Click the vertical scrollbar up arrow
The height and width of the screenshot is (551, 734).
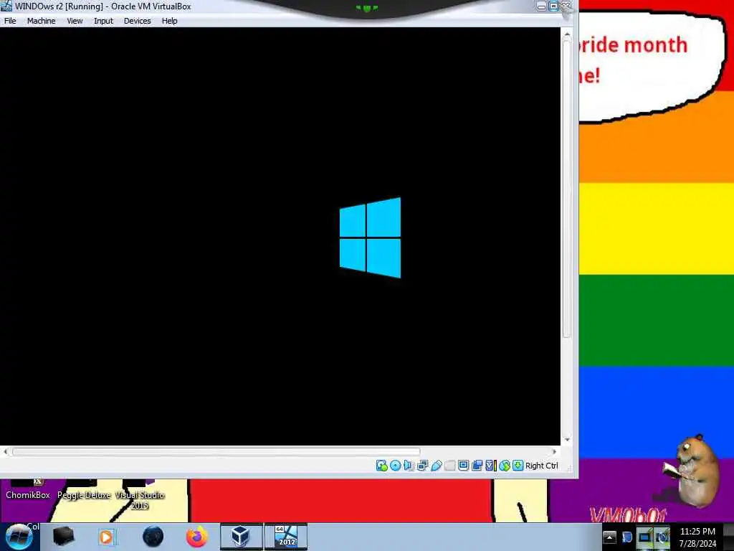[x=567, y=34]
